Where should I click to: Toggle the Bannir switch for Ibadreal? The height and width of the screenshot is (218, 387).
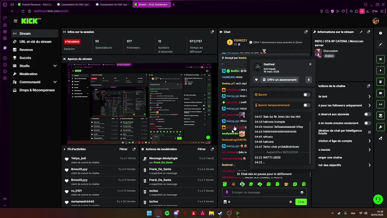point(307,95)
